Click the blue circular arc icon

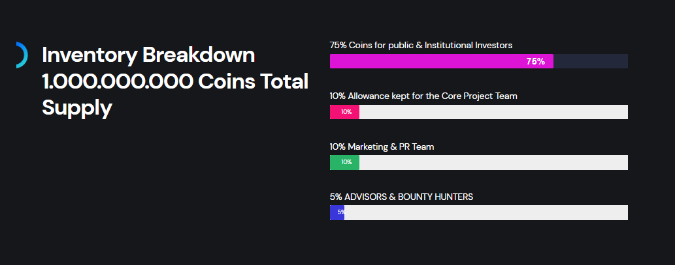[x=23, y=55]
